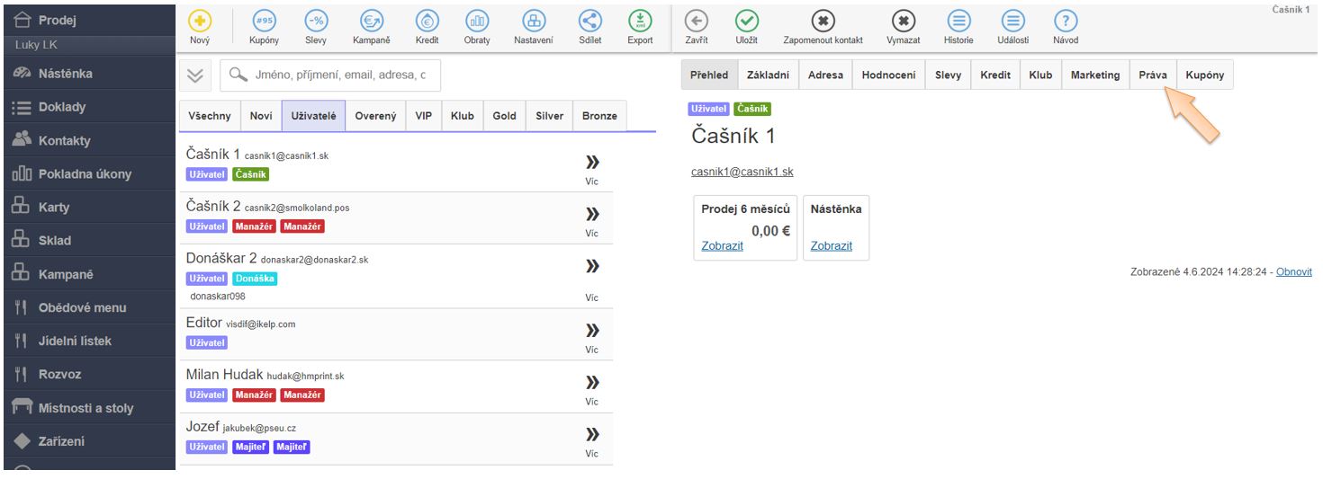Open Sklad in the sidebar

(55, 241)
